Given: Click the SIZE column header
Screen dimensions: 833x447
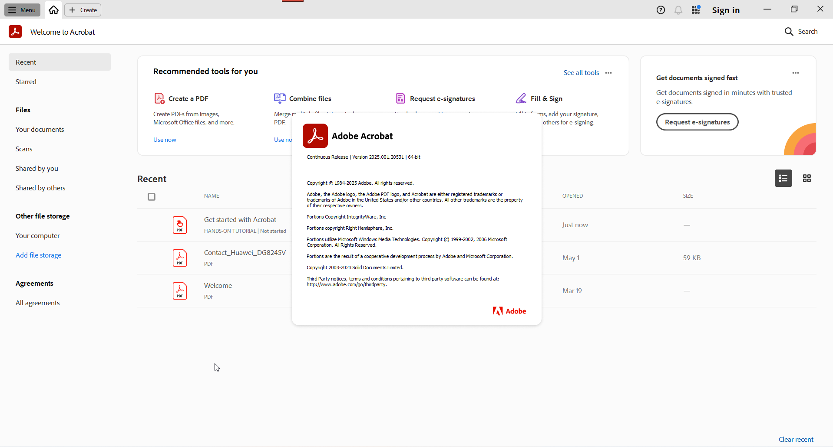Looking at the screenshot, I should (x=688, y=196).
